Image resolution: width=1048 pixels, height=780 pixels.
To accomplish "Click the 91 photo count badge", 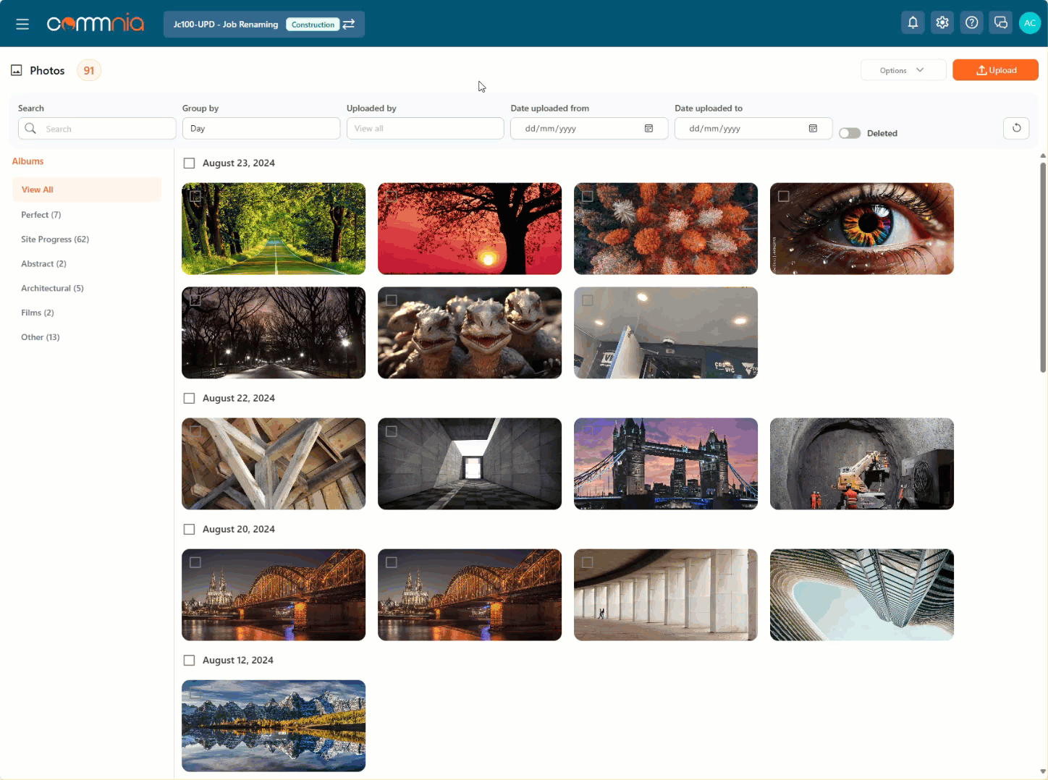I will 89,70.
